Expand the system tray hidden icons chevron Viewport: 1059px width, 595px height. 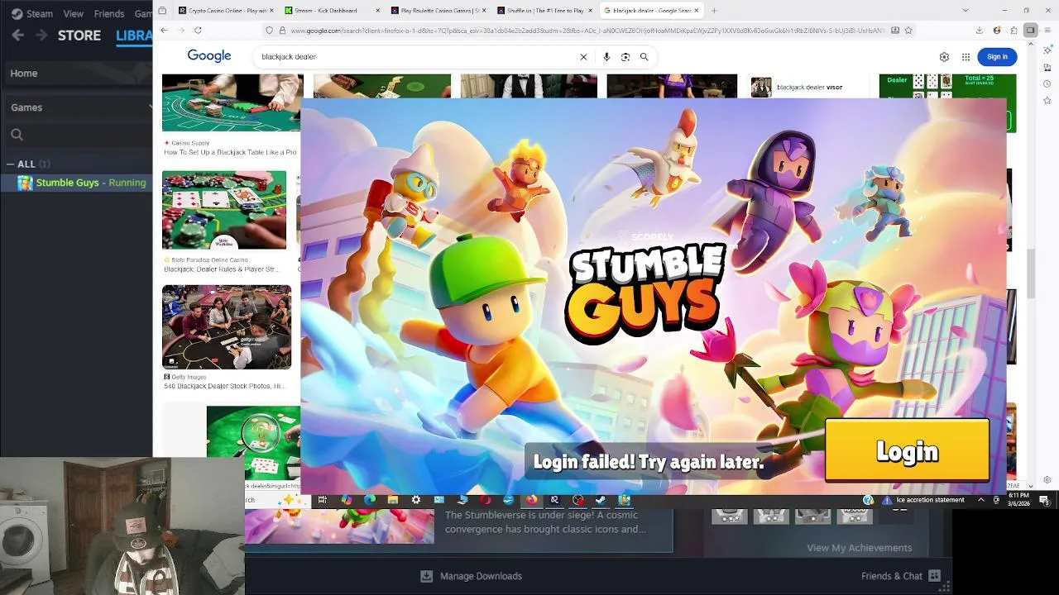[981, 500]
